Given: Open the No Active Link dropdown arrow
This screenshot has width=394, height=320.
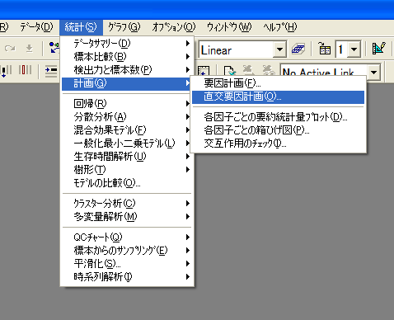Looking at the screenshot, I should (x=374, y=73).
